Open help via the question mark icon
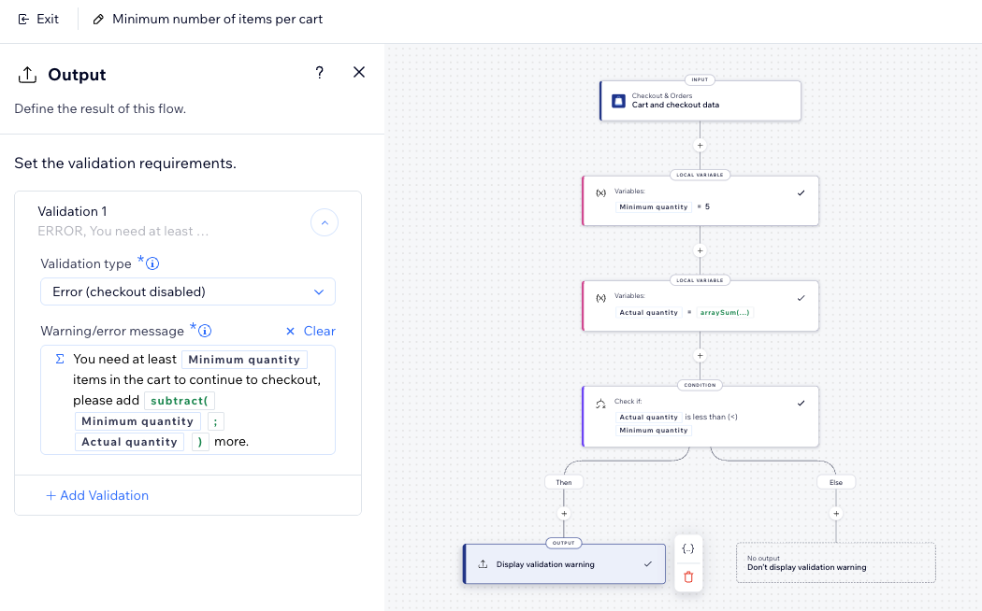 (x=319, y=72)
